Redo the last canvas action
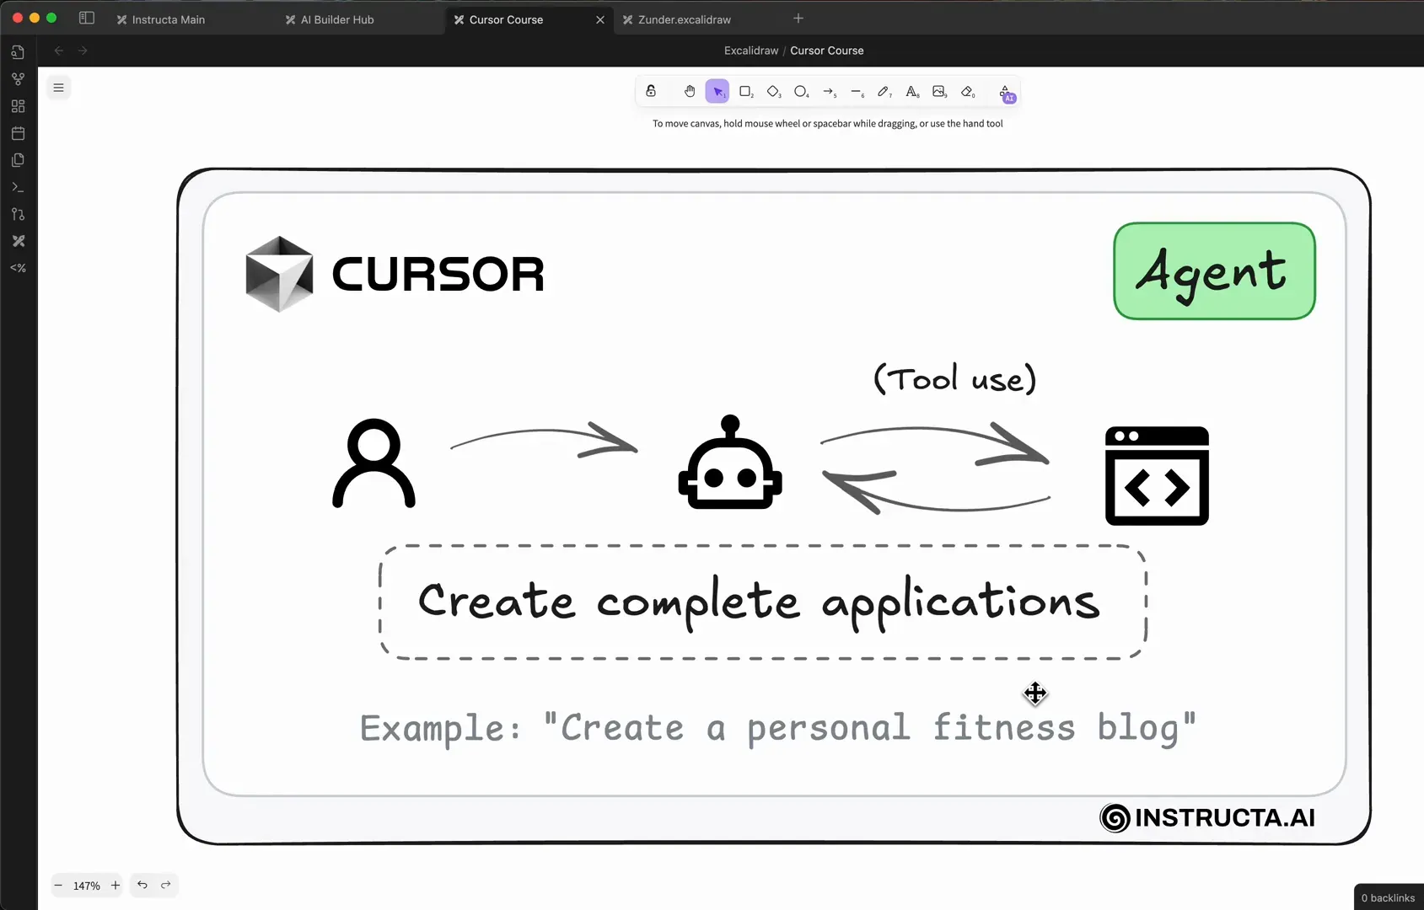The height and width of the screenshot is (910, 1424). tap(166, 885)
